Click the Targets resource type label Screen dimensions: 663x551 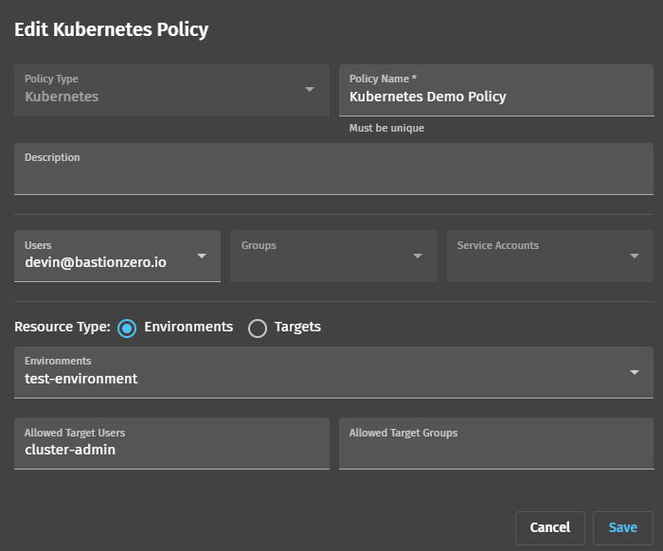tap(297, 327)
